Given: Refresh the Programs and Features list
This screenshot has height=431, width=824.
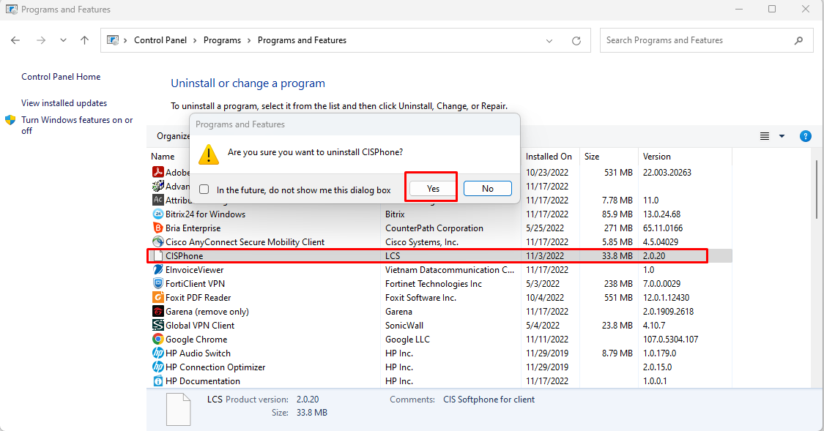Looking at the screenshot, I should pos(576,40).
